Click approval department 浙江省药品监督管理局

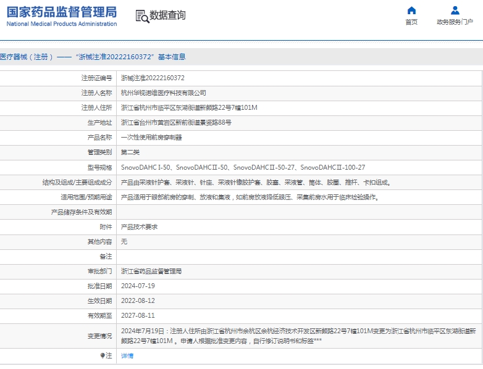pyautogui.click(x=151, y=271)
